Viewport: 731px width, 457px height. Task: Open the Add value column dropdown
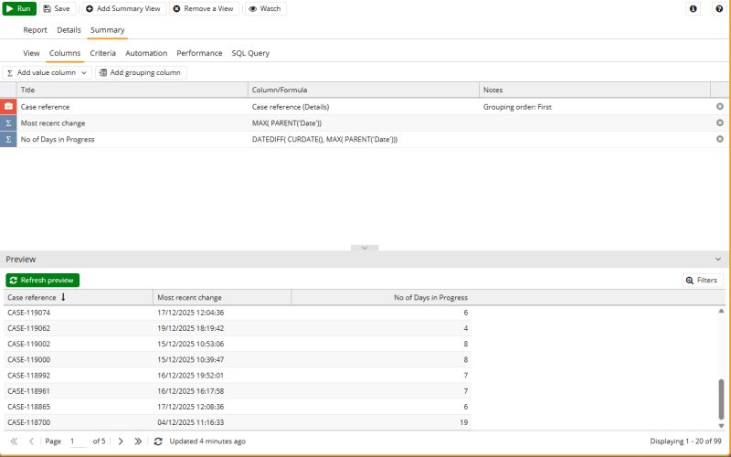click(x=48, y=73)
